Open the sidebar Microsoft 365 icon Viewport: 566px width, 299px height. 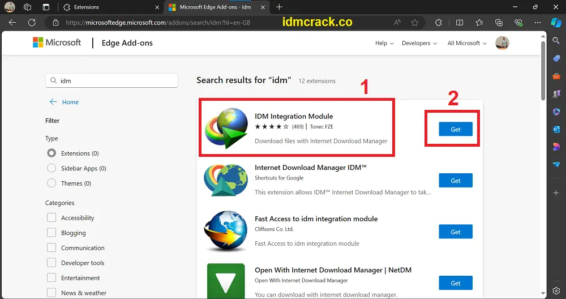pyautogui.click(x=556, y=112)
